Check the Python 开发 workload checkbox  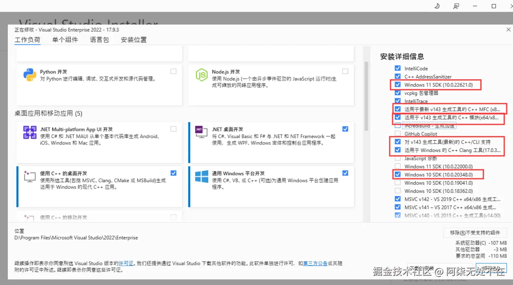coord(174,72)
